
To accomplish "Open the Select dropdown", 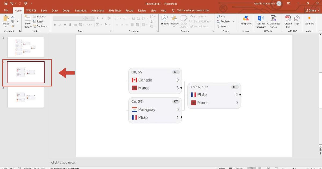I will click(223, 26).
